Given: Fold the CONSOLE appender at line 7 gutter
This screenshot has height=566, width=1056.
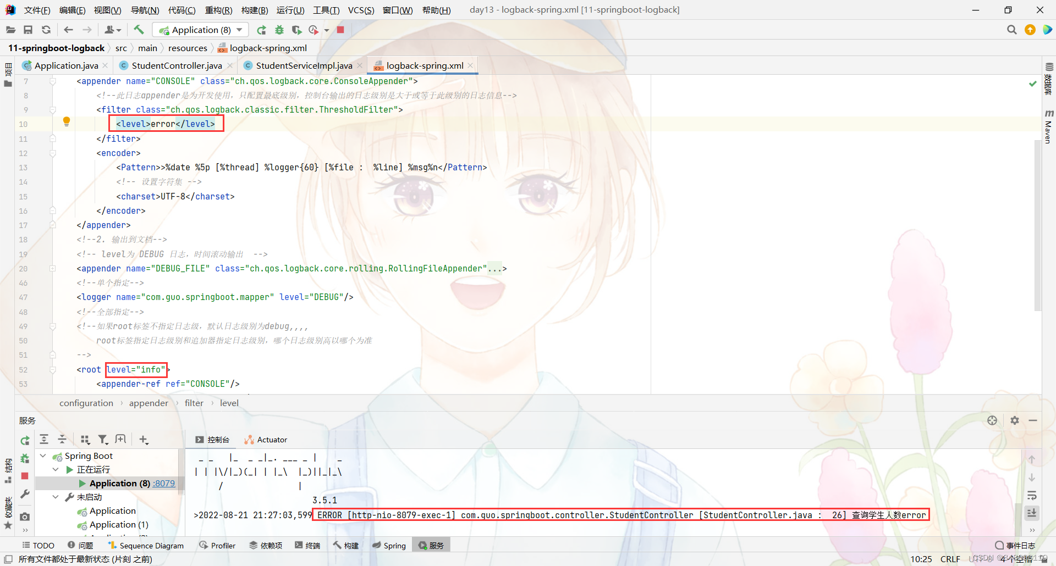Looking at the screenshot, I should point(53,81).
